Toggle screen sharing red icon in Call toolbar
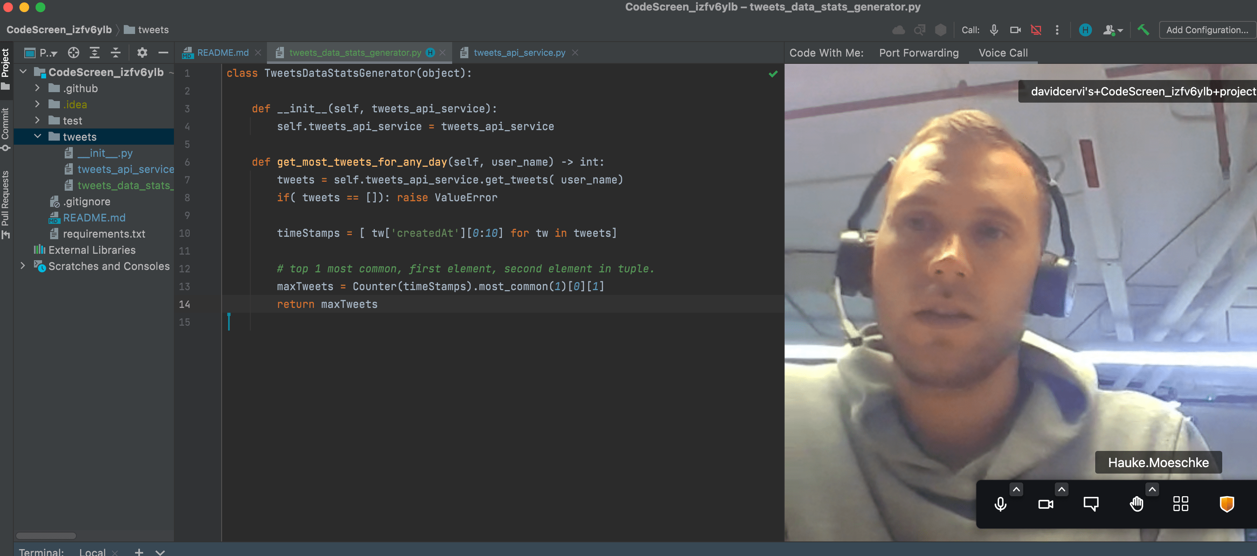1257x556 pixels. click(1036, 30)
